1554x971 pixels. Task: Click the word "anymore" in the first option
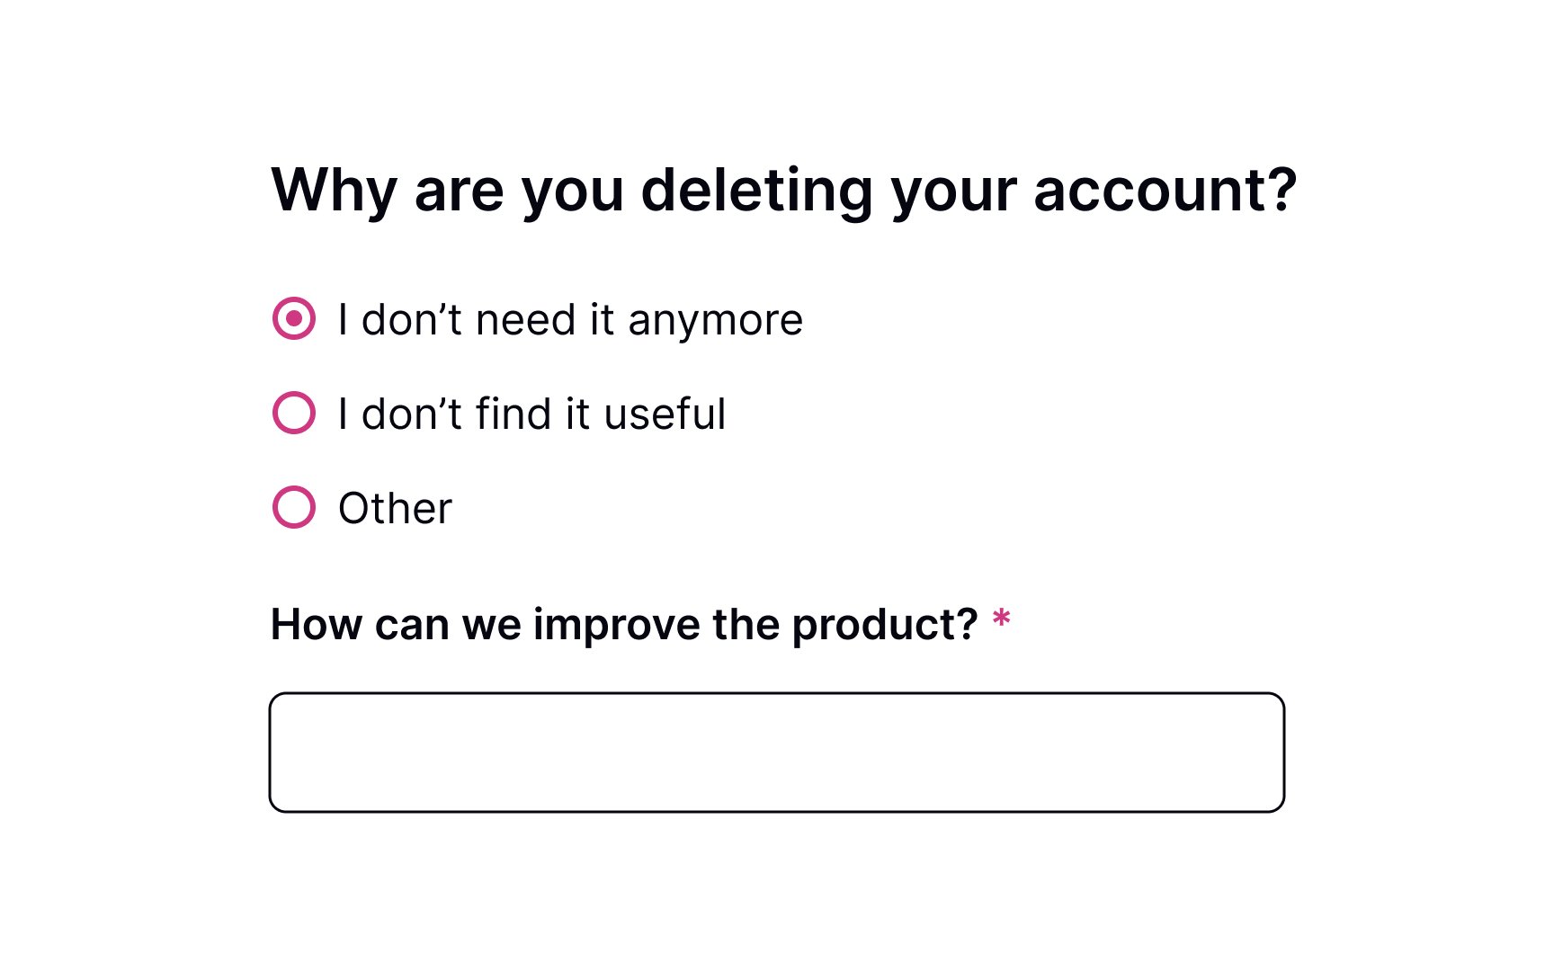tap(715, 321)
